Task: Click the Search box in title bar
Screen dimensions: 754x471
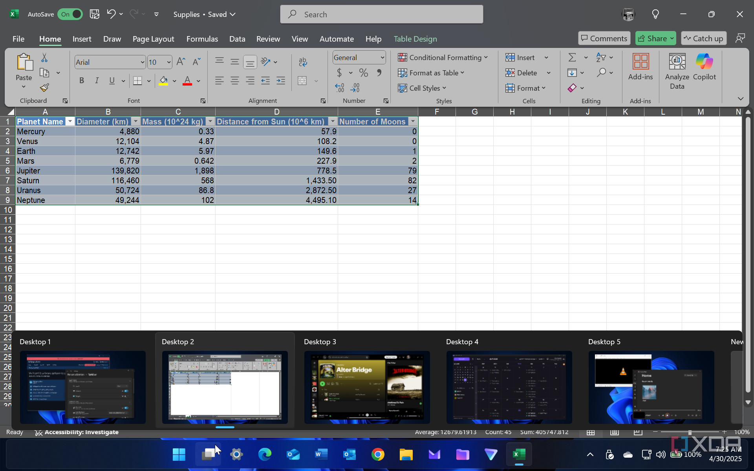Action: click(x=381, y=15)
